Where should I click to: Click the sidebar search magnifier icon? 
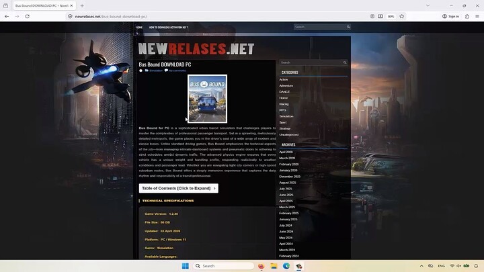(x=345, y=62)
